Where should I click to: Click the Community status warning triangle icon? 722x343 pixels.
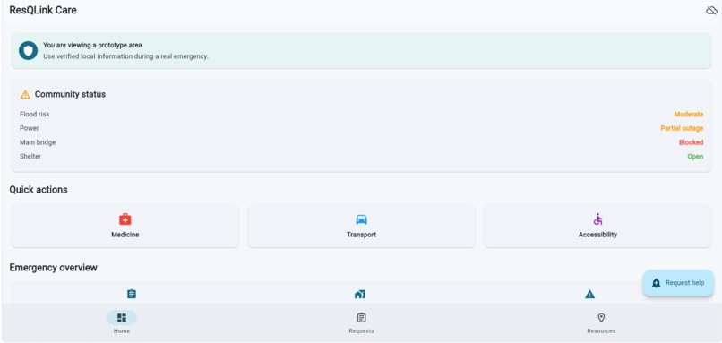pyautogui.click(x=25, y=94)
